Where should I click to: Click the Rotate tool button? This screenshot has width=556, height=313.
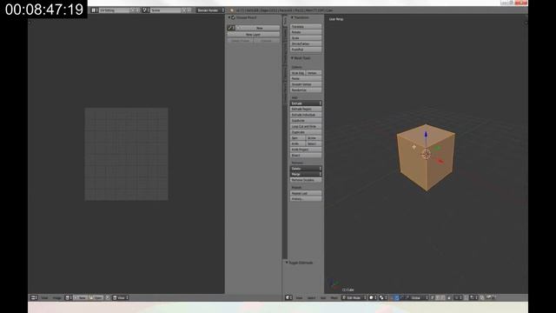tap(306, 32)
